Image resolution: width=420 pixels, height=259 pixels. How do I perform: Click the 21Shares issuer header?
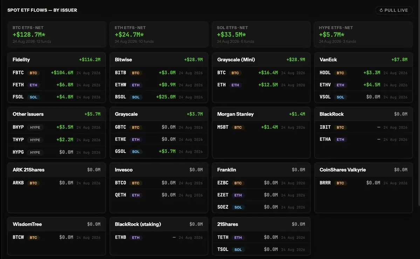point(261,224)
